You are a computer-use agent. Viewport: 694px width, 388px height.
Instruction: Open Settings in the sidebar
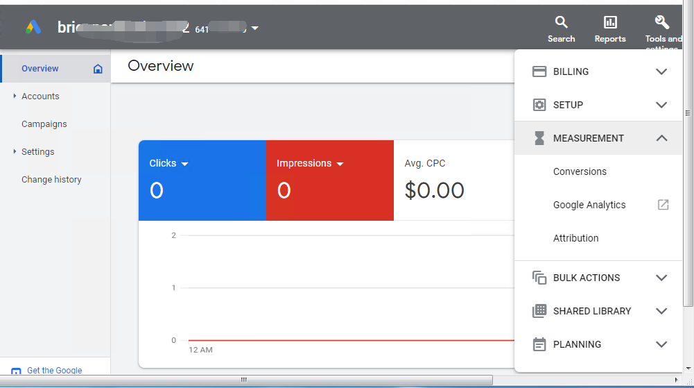38,151
